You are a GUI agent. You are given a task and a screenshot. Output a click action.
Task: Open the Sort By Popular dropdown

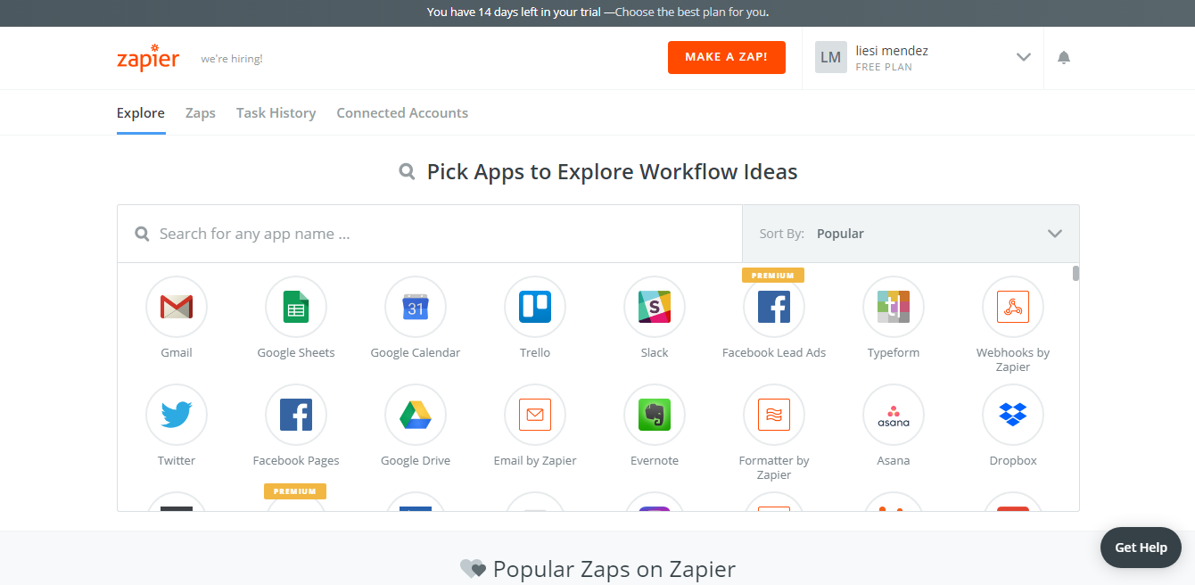click(x=911, y=234)
